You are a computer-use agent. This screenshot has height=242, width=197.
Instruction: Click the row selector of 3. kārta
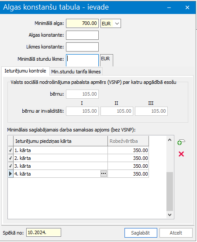[10, 166]
